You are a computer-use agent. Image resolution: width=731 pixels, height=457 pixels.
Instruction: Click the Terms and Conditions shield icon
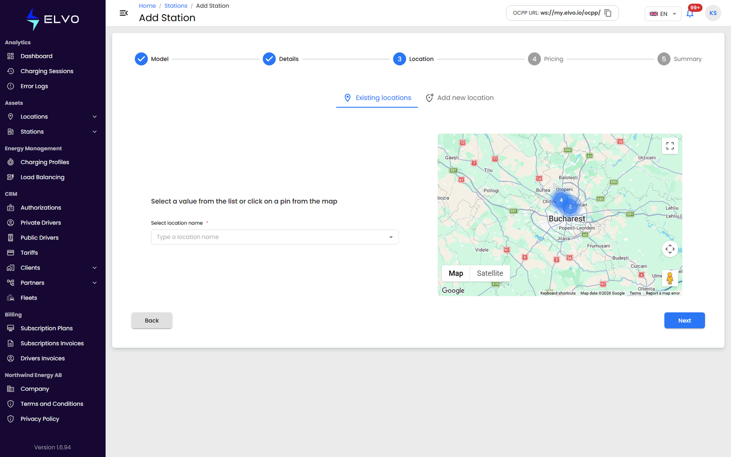click(x=11, y=404)
